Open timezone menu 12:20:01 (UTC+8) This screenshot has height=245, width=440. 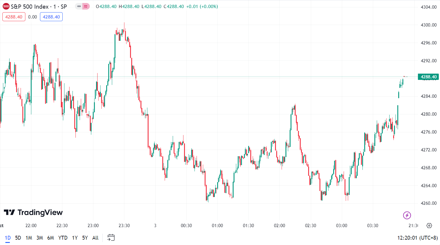click(417, 238)
